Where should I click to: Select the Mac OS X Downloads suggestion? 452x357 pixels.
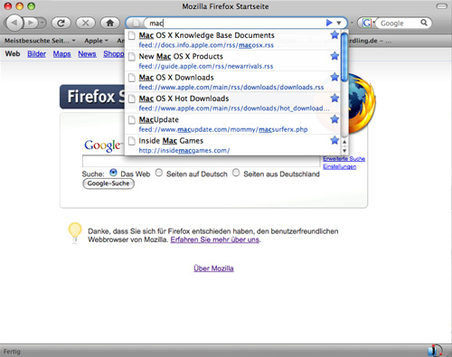[232, 82]
